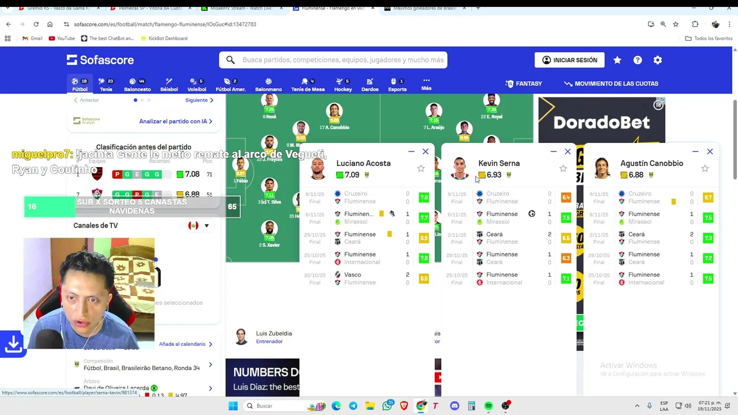This screenshot has width=738, height=415.
Task: Open the FANTASY link
Action: coord(524,84)
